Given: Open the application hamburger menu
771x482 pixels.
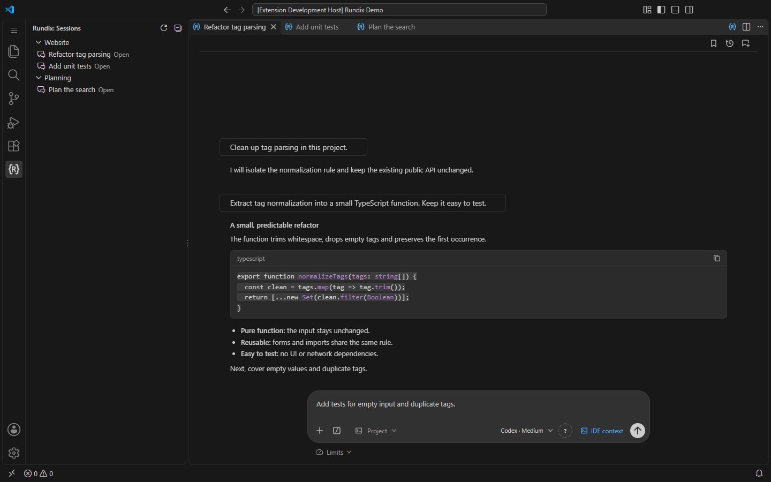Looking at the screenshot, I should (14, 30).
